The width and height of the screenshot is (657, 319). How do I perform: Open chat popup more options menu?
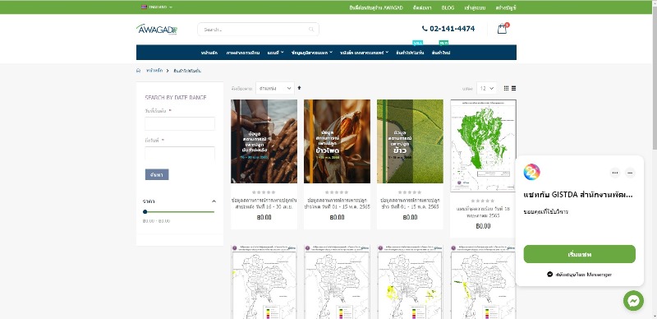tap(614, 173)
